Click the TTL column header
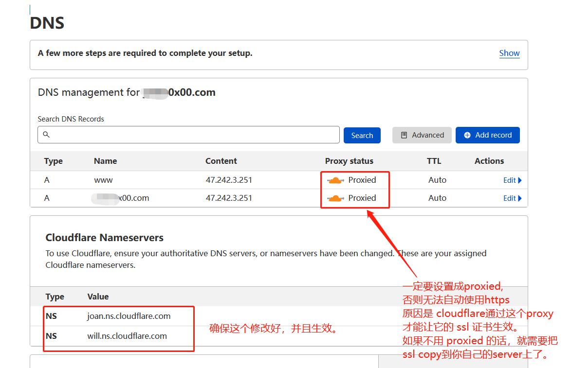572x368 pixels. point(434,161)
